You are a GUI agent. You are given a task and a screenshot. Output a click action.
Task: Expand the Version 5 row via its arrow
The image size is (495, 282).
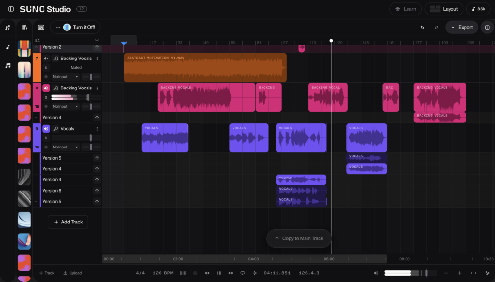97,157
